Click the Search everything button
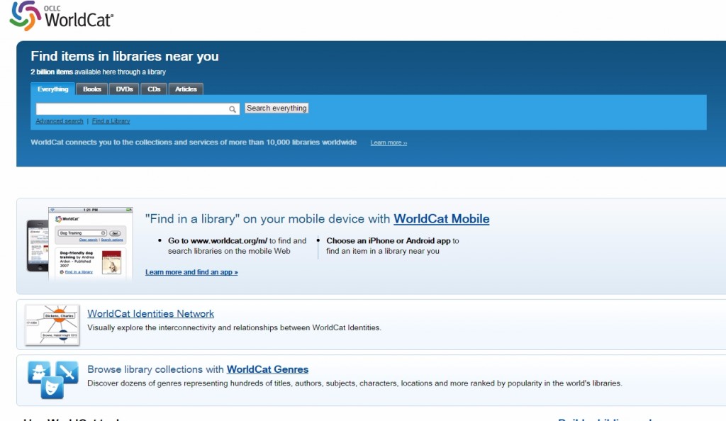The width and height of the screenshot is (726, 421). point(277,108)
